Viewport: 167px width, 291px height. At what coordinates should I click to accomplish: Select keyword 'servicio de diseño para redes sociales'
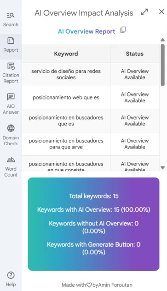[66, 74]
